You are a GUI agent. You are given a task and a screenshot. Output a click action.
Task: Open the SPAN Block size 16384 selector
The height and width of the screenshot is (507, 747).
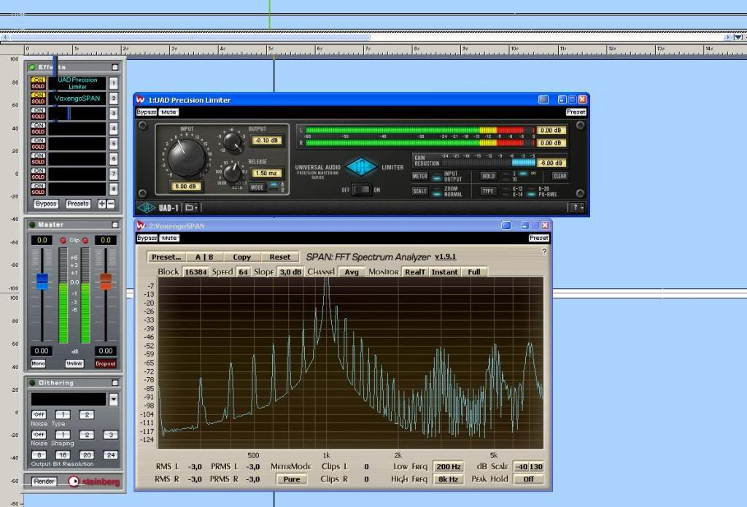click(x=196, y=272)
